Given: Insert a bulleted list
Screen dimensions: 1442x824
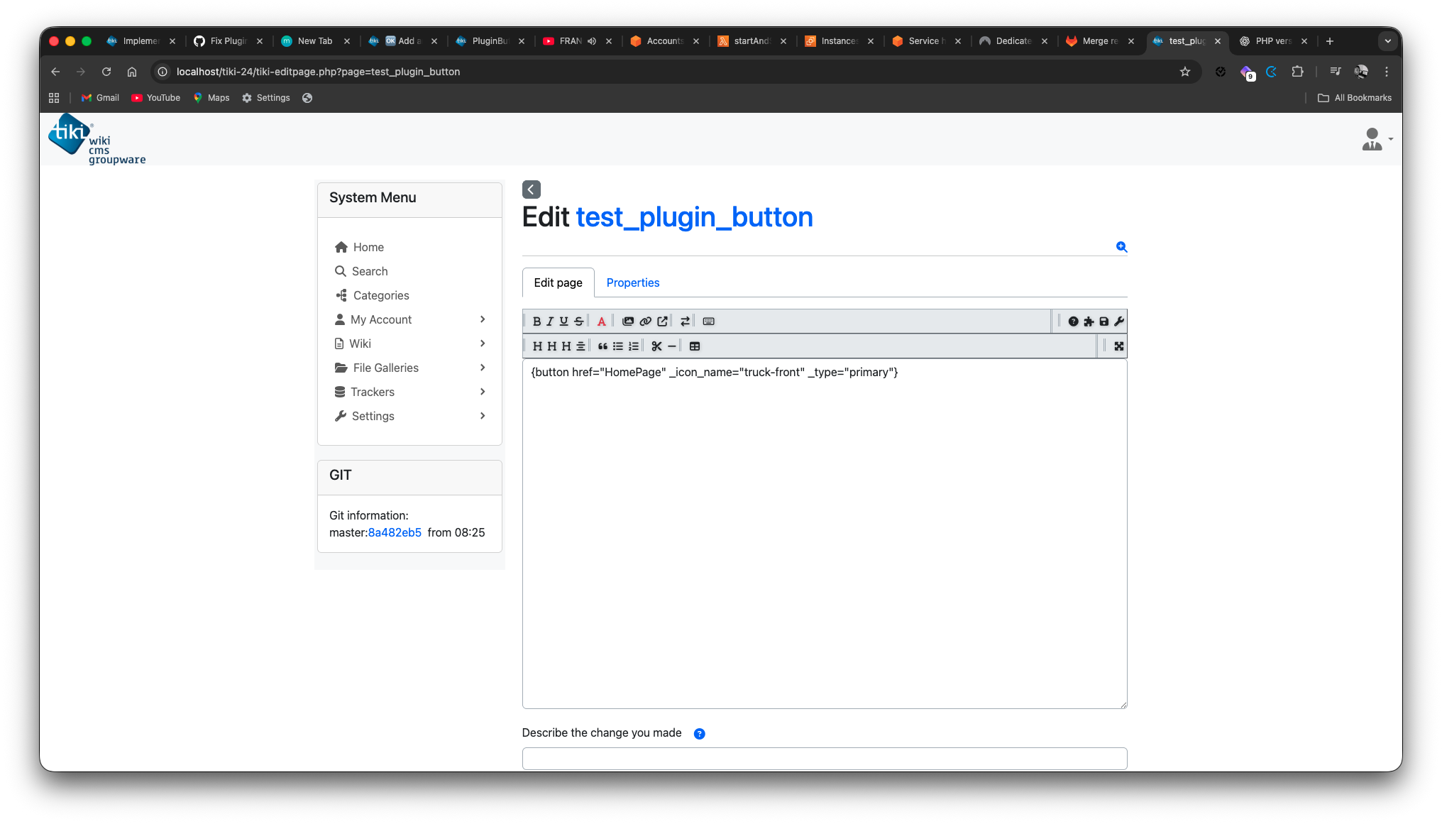Looking at the screenshot, I should [x=618, y=346].
